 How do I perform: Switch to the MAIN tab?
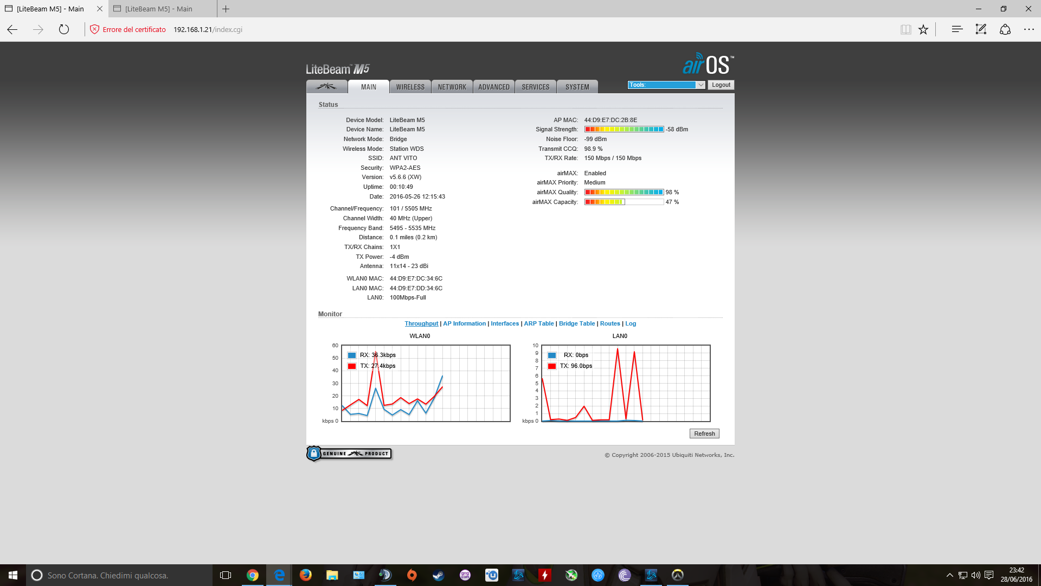point(369,87)
